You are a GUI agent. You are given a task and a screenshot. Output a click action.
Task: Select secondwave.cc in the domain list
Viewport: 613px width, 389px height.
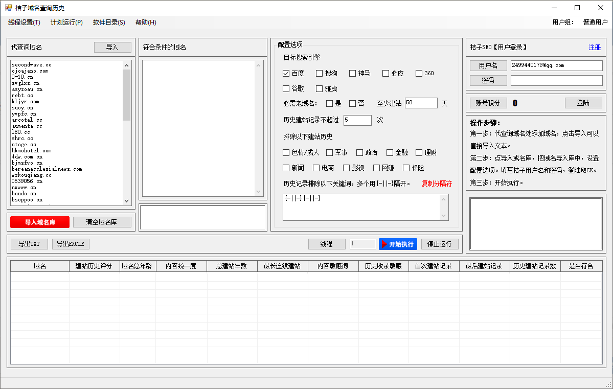(x=32, y=65)
